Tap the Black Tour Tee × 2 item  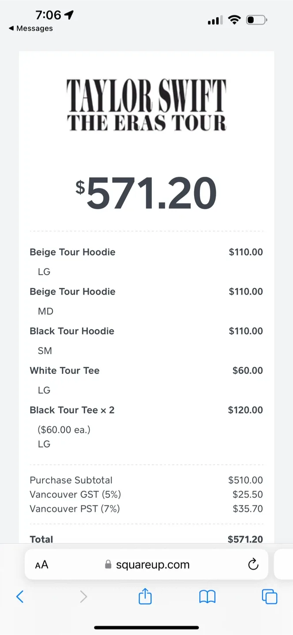tap(72, 410)
